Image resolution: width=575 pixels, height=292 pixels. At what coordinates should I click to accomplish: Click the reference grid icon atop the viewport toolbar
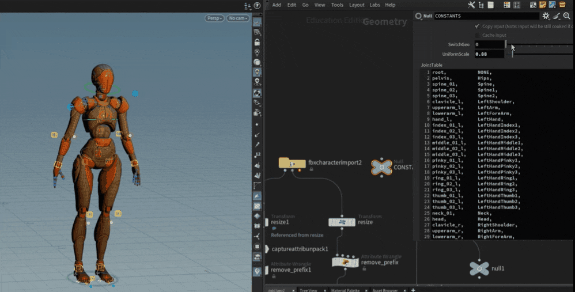258,22
